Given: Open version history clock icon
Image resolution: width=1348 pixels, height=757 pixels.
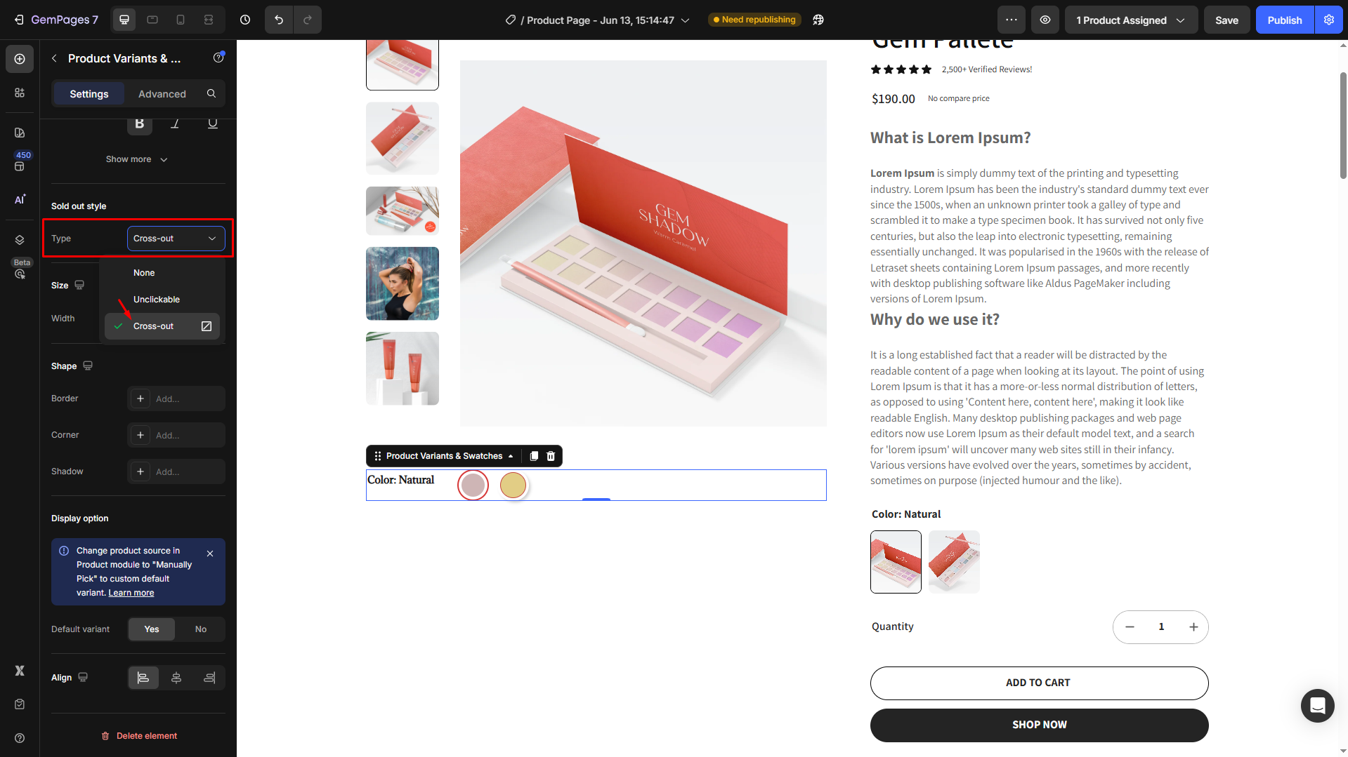Looking at the screenshot, I should coord(245,20).
